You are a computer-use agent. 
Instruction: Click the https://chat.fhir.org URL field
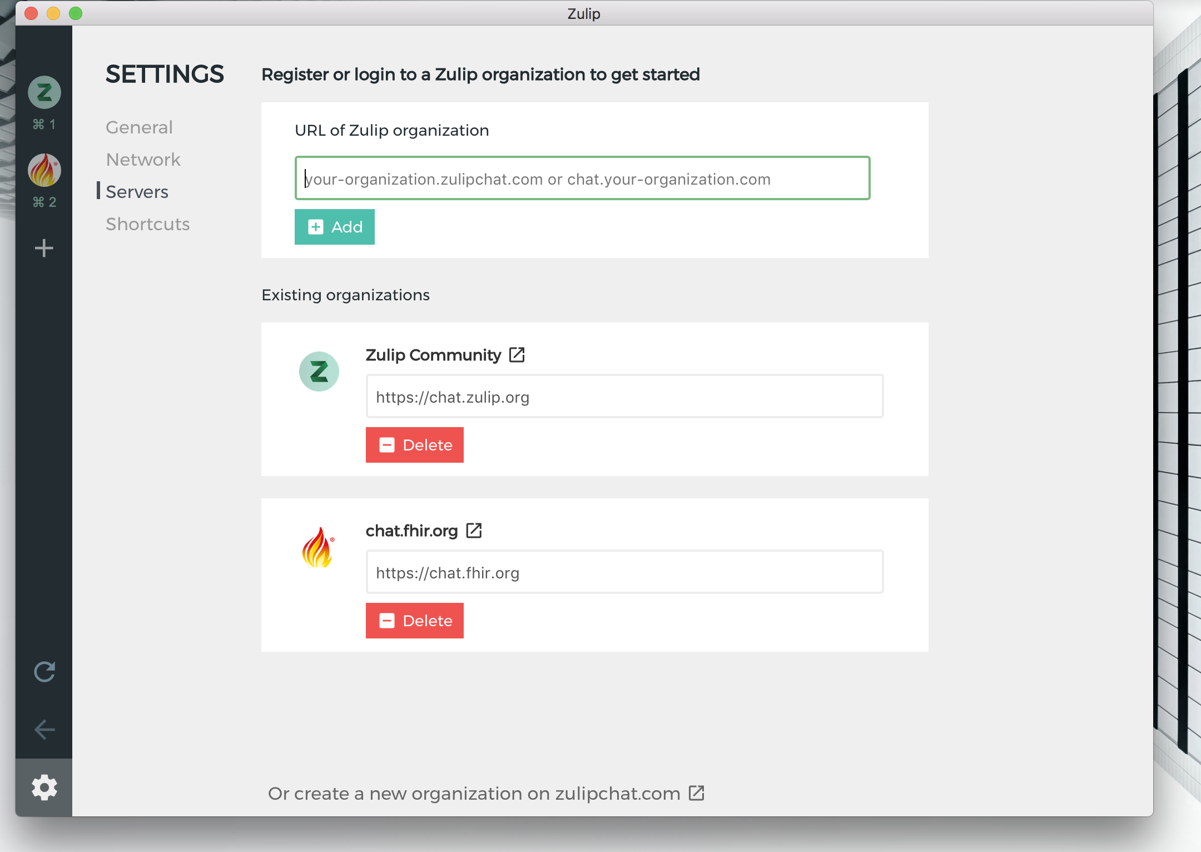[x=624, y=572]
